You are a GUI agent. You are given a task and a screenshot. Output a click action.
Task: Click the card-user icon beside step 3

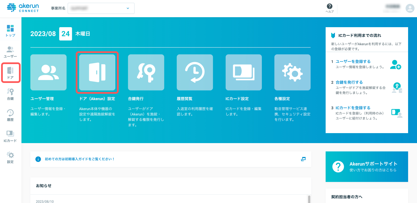click(x=397, y=113)
